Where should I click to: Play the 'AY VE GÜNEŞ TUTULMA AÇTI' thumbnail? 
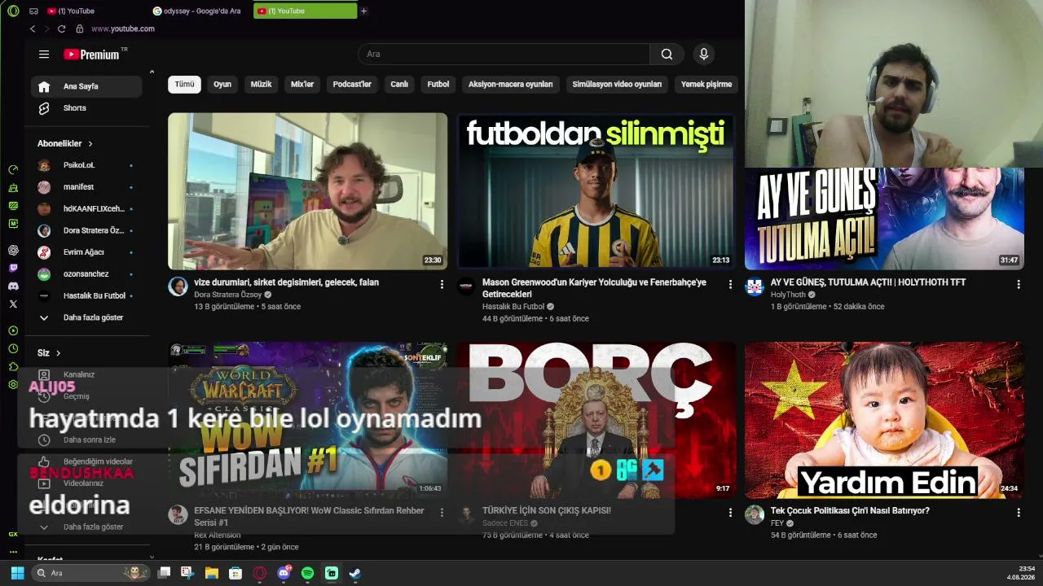[x=884, y=219]
